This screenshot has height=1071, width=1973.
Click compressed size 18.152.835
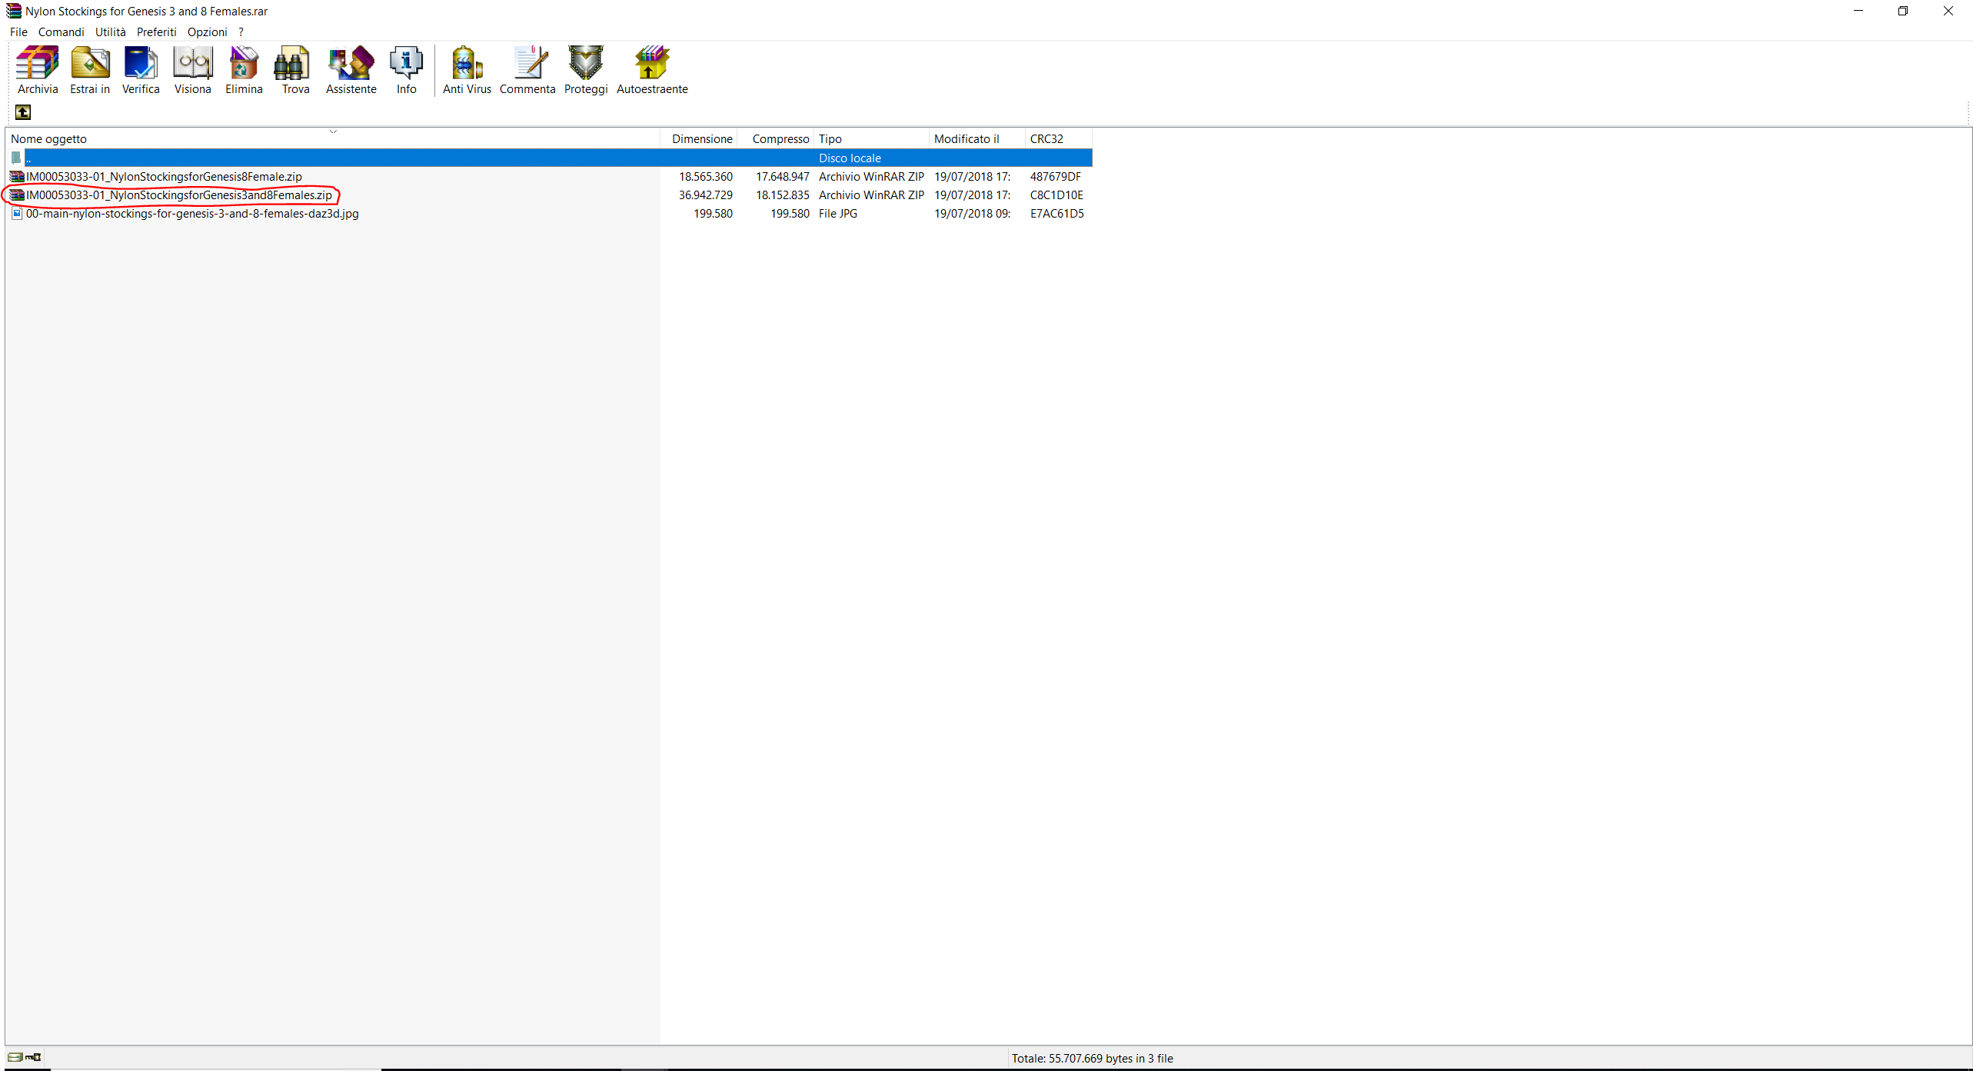[782, 195]
